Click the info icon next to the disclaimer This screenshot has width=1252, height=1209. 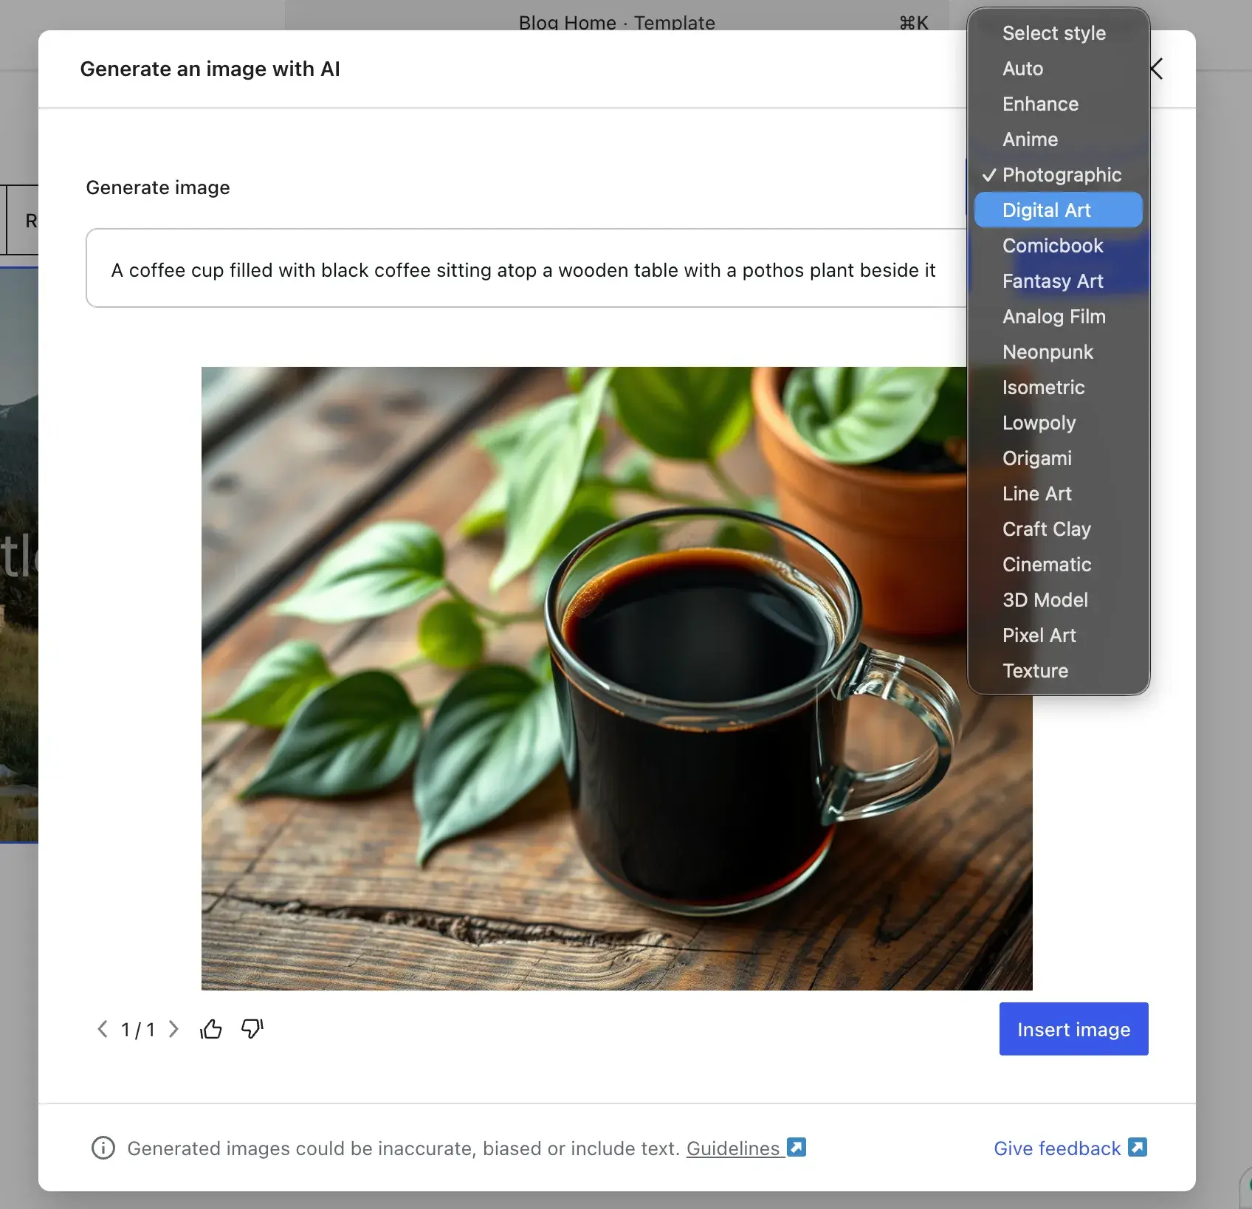(x=103, y=1148)
